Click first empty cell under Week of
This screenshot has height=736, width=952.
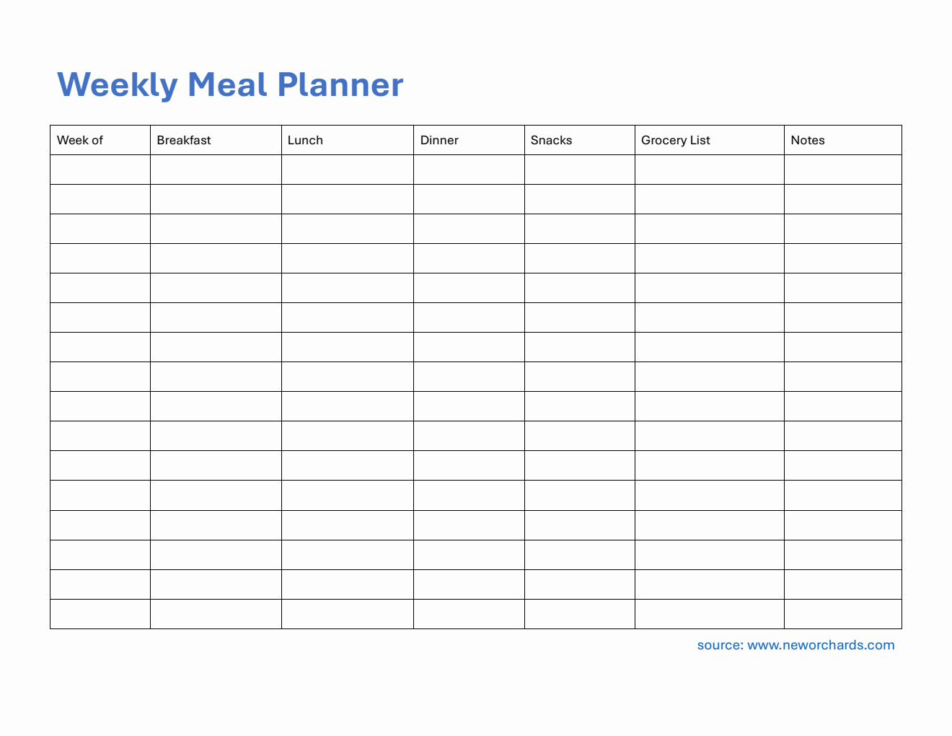click(x=100, y=170)
